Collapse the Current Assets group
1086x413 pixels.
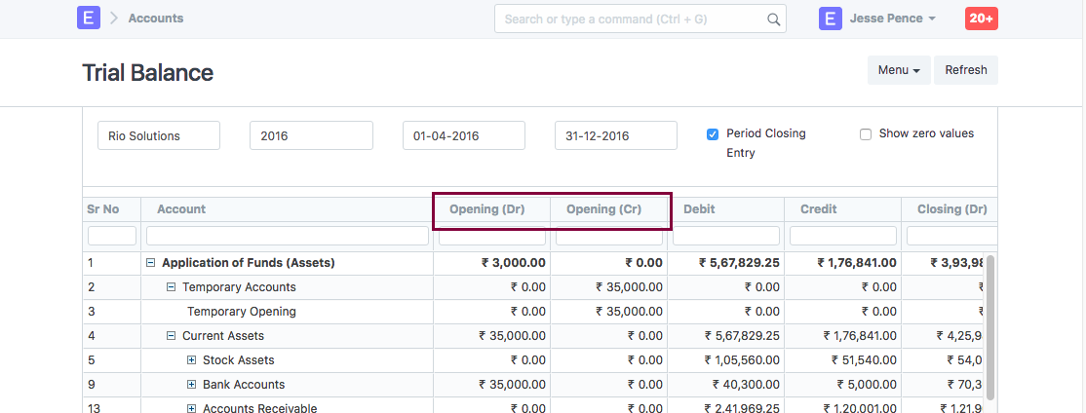click(172, 336)
